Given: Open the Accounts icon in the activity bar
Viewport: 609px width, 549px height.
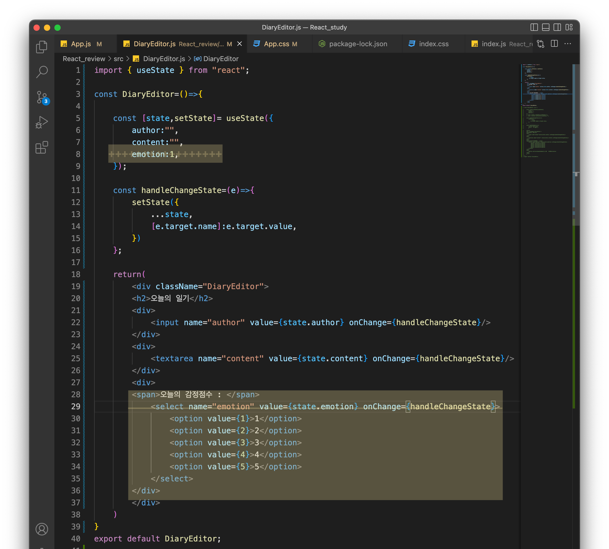Looking at the screenshot, I should tap(42, 529).
